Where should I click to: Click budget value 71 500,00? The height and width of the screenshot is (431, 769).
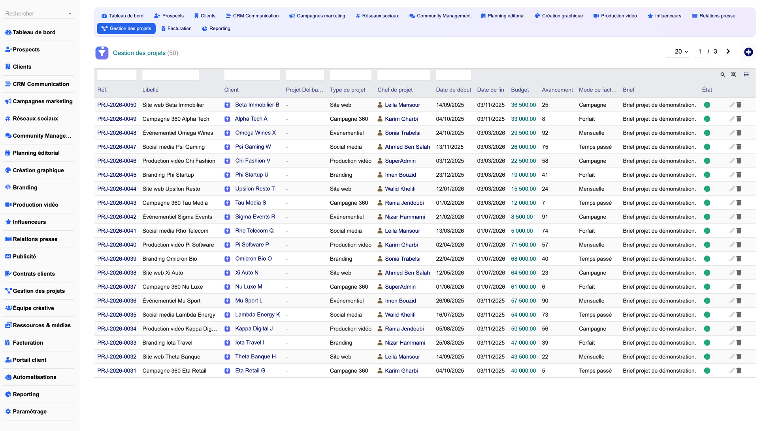pyautogui.click(x=523, y=245)
